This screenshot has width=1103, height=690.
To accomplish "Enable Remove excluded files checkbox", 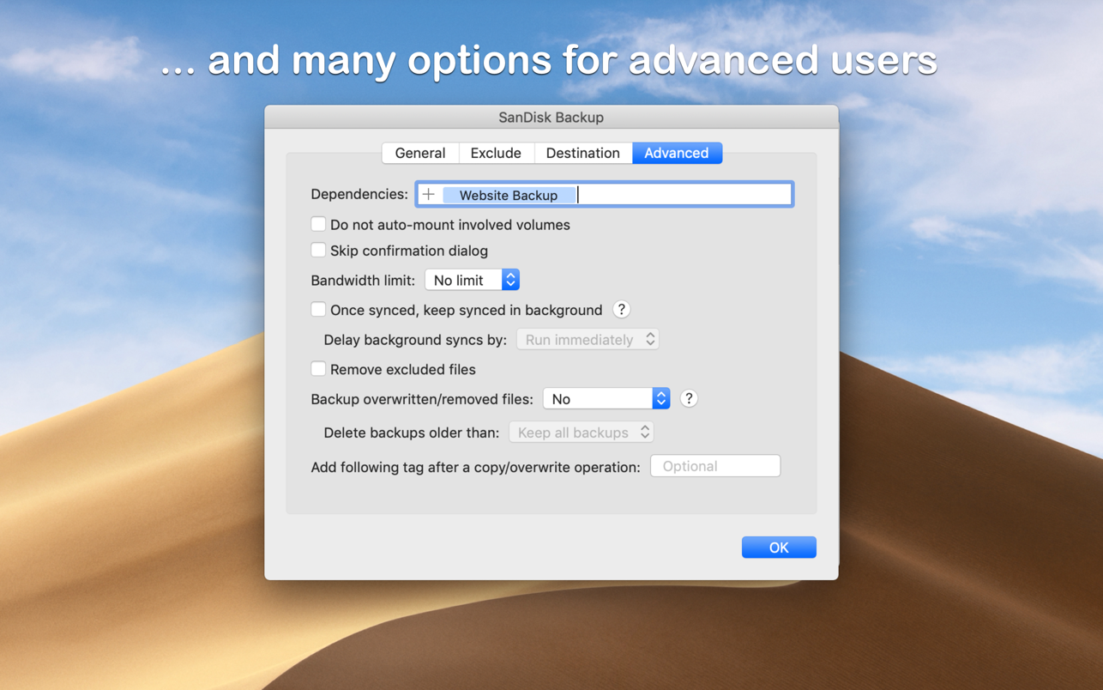I will point(318,369).
